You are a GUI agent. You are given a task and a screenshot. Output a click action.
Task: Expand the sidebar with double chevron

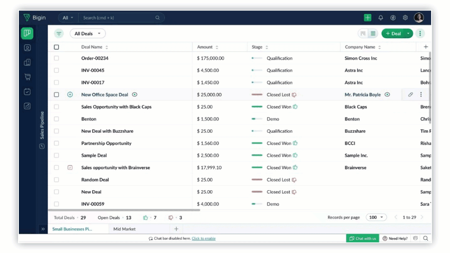[x=43, y=229]
